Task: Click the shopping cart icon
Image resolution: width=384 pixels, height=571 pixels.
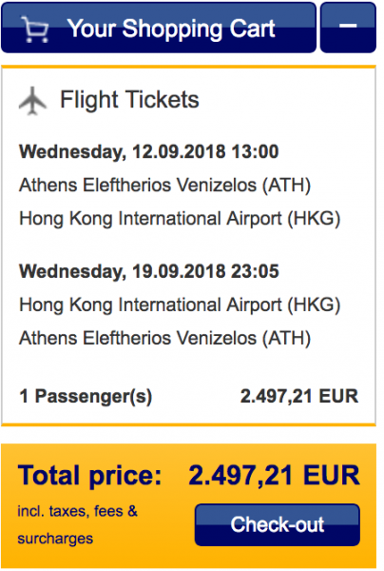Action: click(35, 30)
